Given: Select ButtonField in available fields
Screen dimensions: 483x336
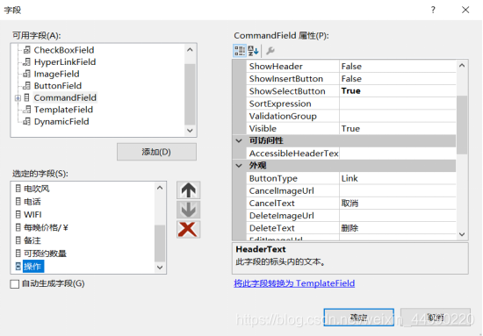Looking at the screenshot, I should point(58,86).
